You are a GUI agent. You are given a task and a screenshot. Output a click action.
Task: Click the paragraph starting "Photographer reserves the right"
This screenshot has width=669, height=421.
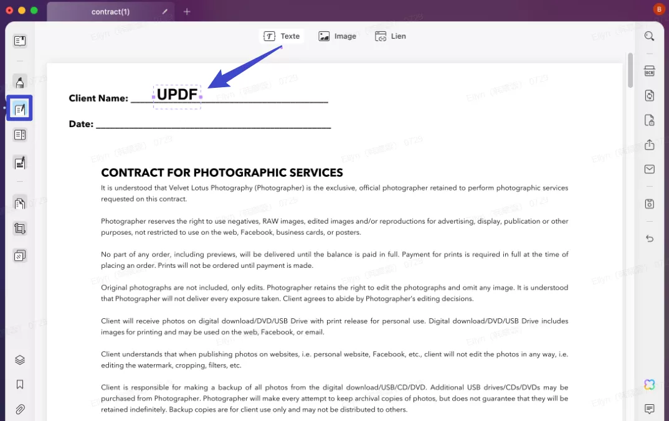(334, 227)
